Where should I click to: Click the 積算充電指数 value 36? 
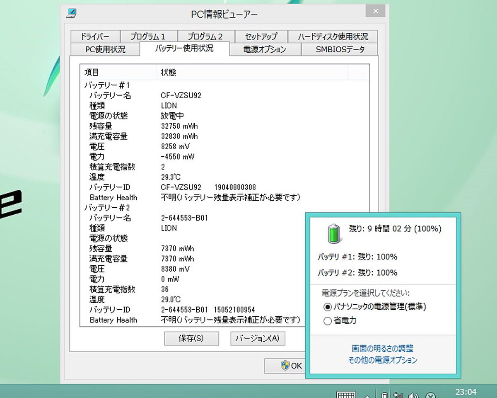click(165, 289)
